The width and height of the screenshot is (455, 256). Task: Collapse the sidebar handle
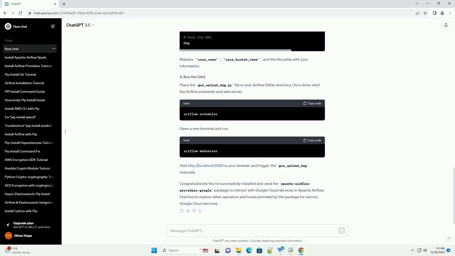[65, 132]
